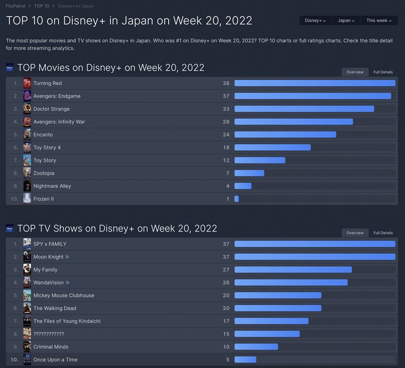Click the eye icon next to Moon Knight
This screenshot has width=405, height=368.
click(67, 257)
